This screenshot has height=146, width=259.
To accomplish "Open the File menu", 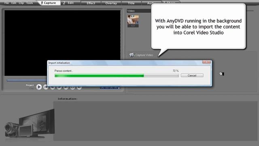I will (x=6, y=3).
